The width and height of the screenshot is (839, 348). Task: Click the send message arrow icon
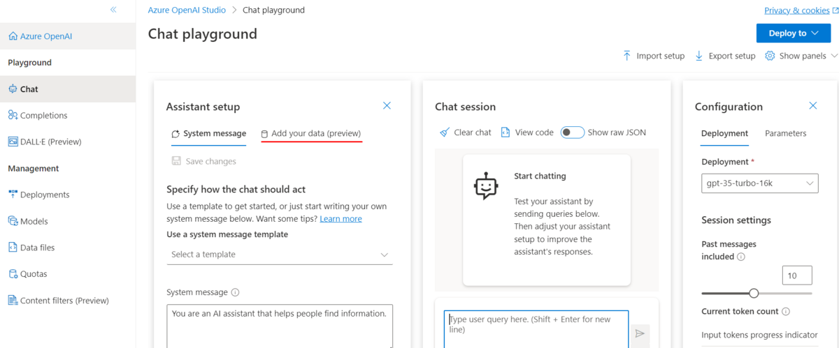(x=640, y=334)
